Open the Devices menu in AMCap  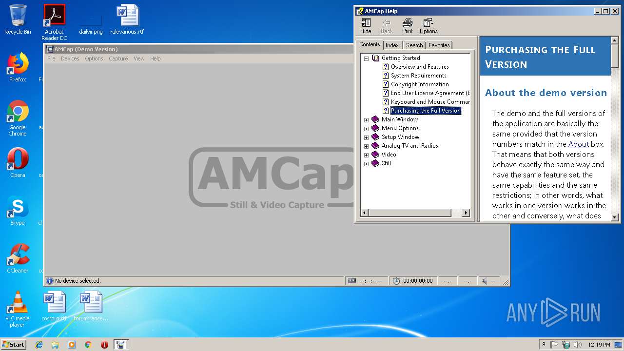70,58
